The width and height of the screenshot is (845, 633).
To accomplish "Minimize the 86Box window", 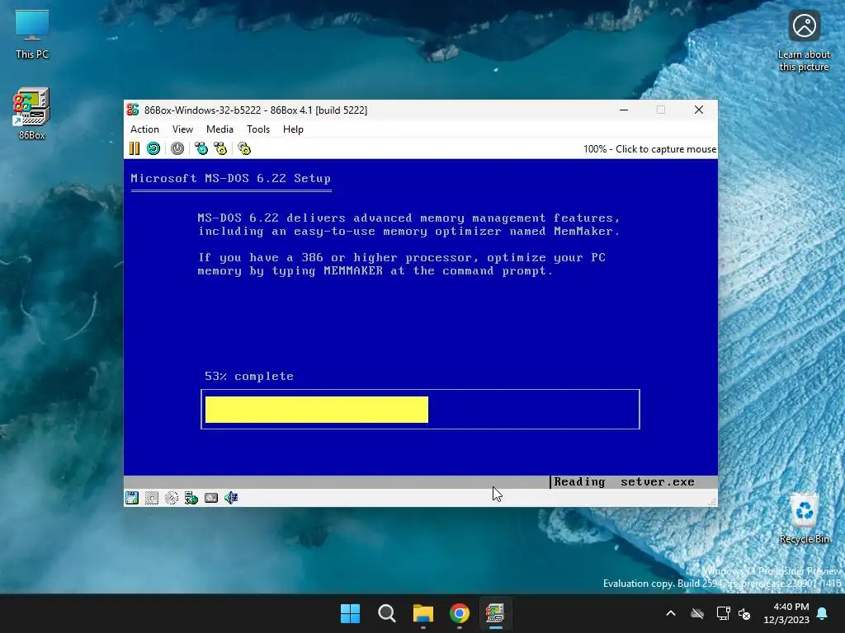I will pos(624,110).
